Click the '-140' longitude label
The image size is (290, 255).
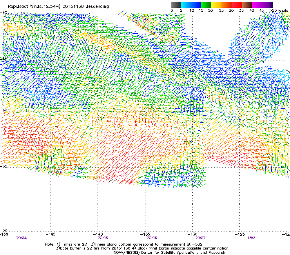click(x=98, y=234)
